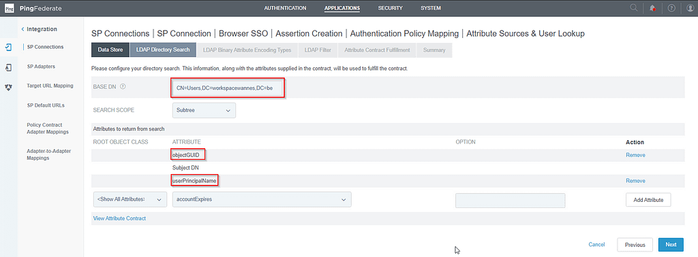Select the Subject DN attribute text
This screenshot has width=698, height=257.
coord(185,168)
